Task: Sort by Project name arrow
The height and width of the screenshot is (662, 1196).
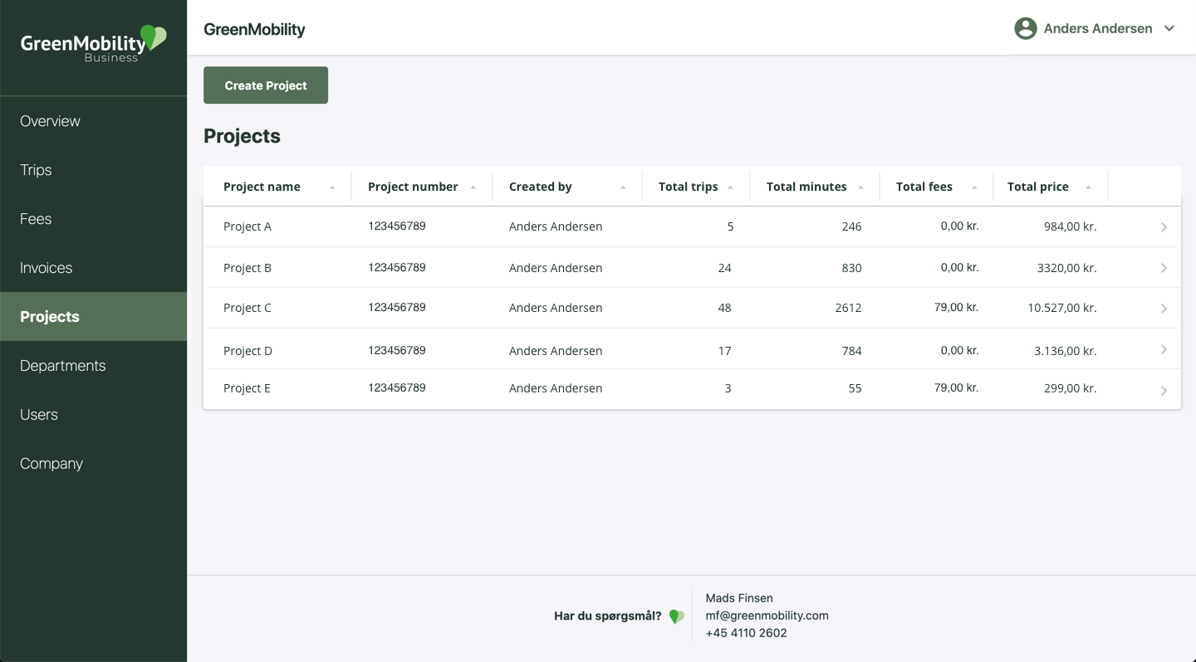Action: [332, 187]
